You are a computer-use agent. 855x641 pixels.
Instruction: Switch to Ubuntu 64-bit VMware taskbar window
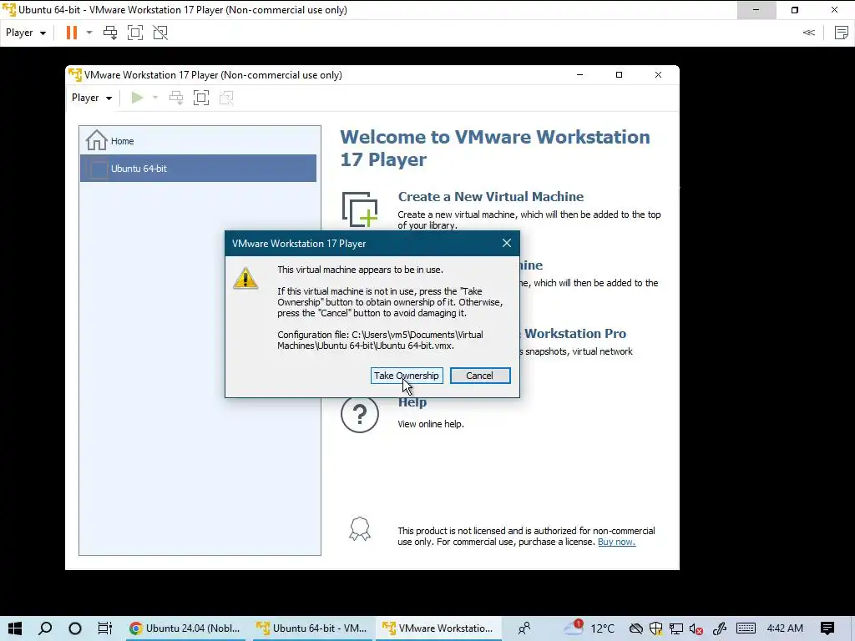[312, 628]
